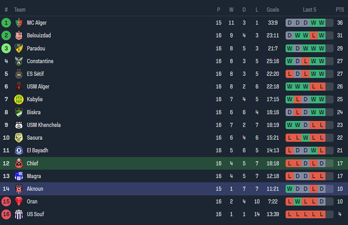The height and width of the screenshot is (225, 348).
Task: Click the Kabylie yellow crest icon
Action: [19, 99]
